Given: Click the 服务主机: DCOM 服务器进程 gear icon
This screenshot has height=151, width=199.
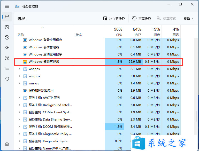Looking at the screenshot, I should click(x=25, y=127).
